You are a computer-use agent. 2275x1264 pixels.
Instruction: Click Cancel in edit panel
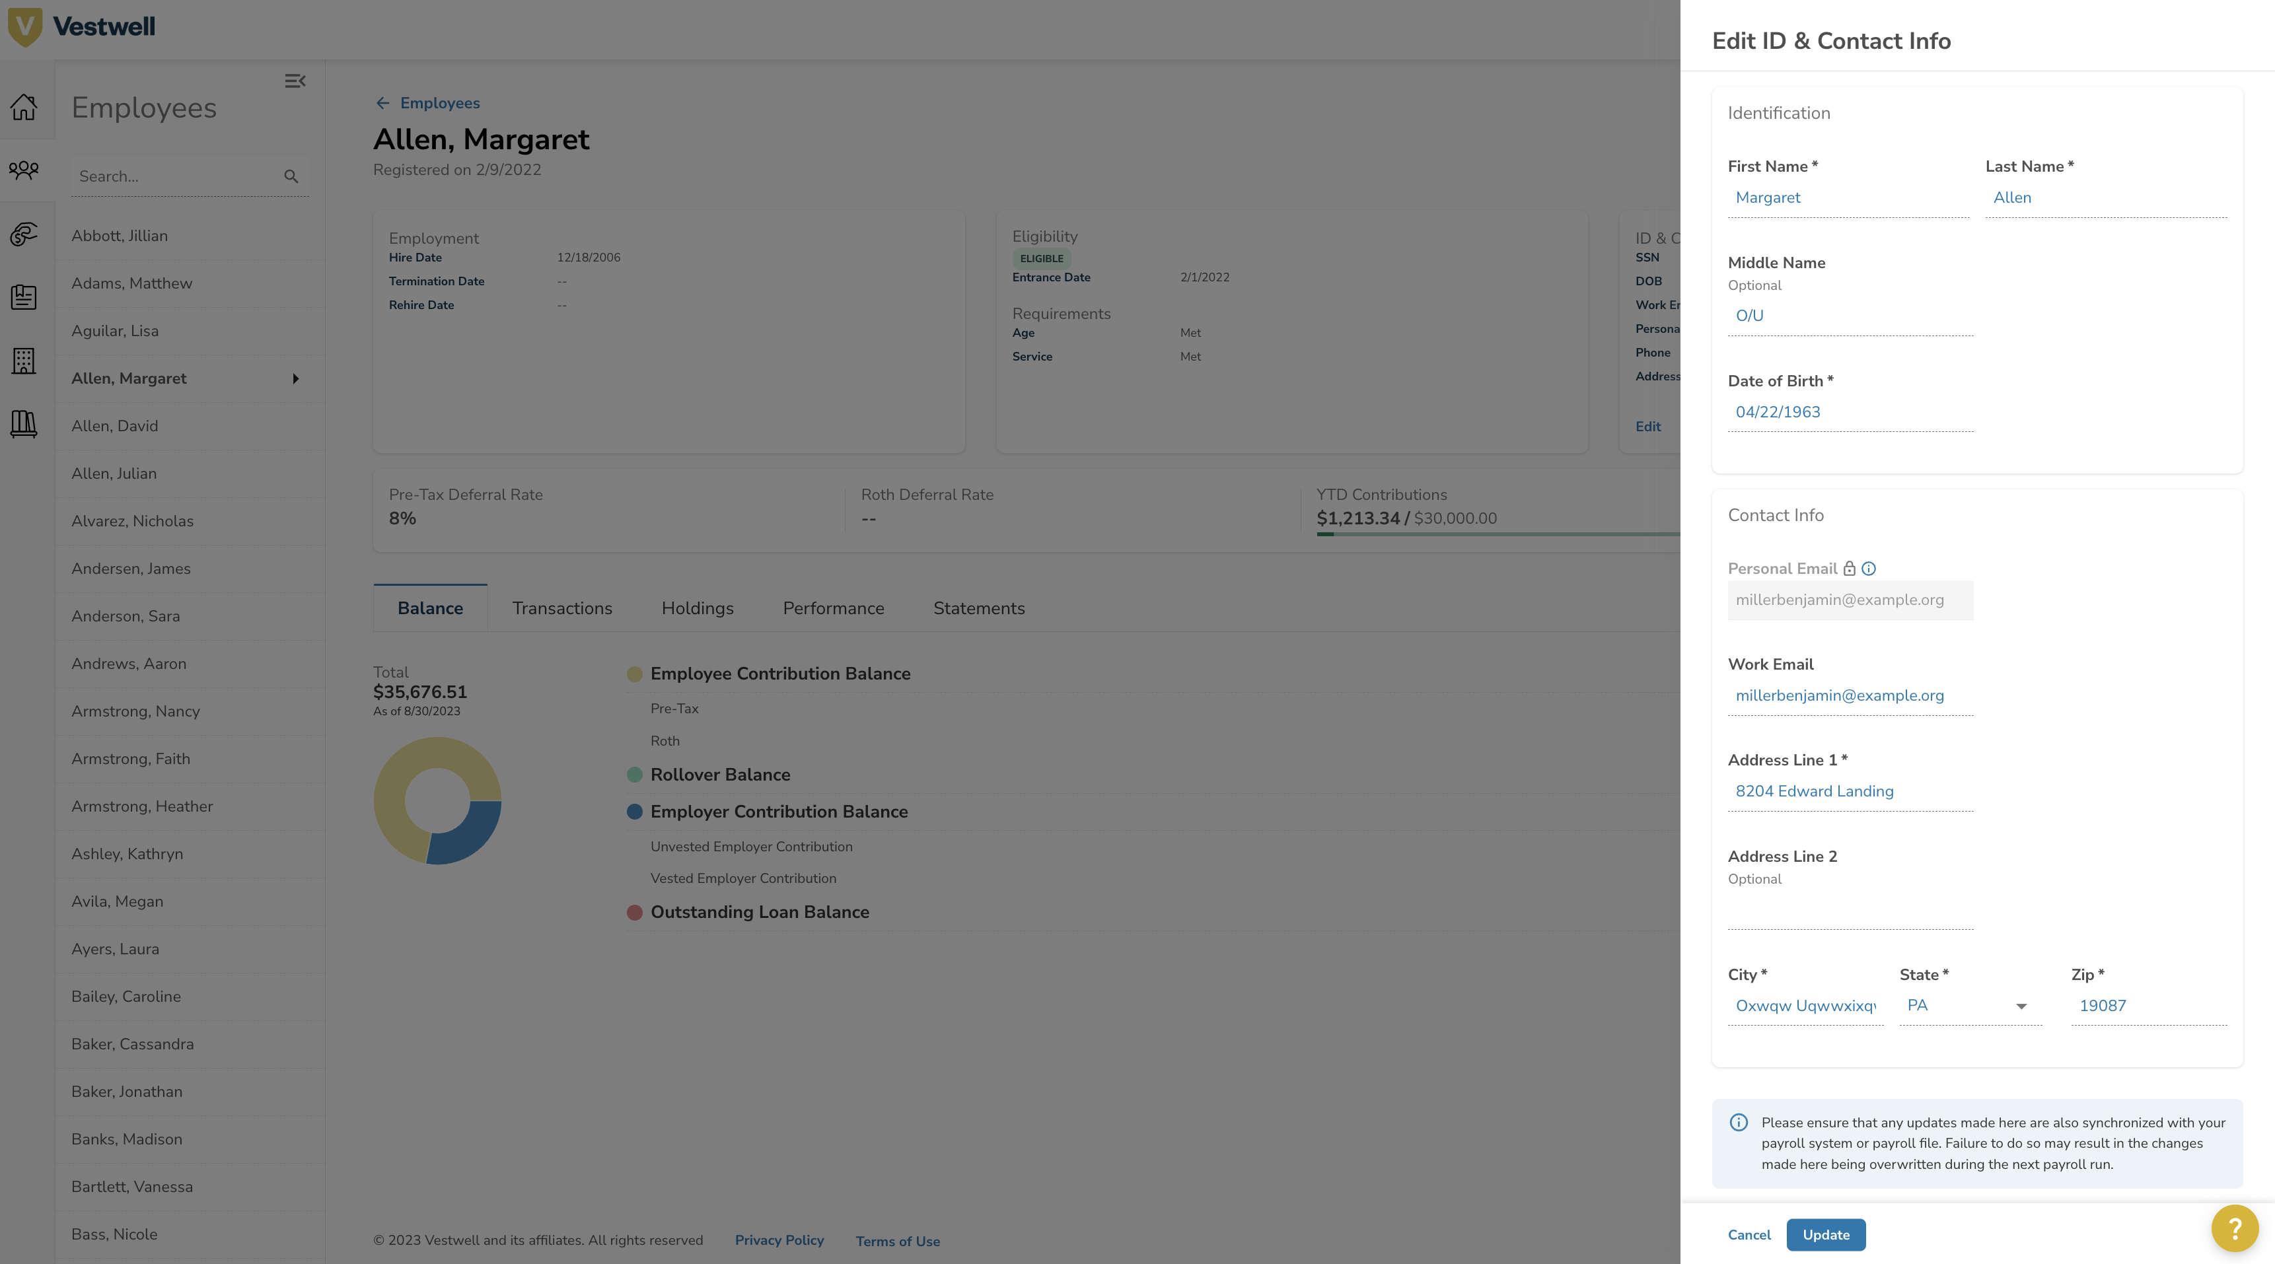point(1749,1235)
